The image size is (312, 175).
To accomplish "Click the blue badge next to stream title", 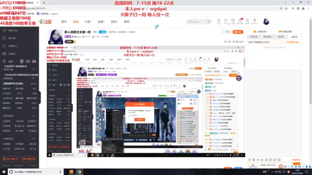I will point(103,32).
